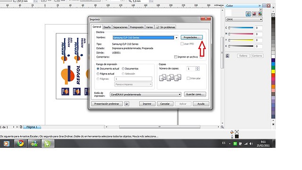Click the no-color X swatch on palette
This screenshot has height=170, width=302.
273,15
